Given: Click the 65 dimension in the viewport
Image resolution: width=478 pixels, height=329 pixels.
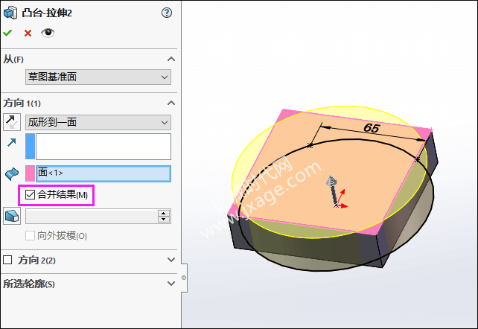Looking at the screenshot, I should pyautogui.click(x=372, y=128).
